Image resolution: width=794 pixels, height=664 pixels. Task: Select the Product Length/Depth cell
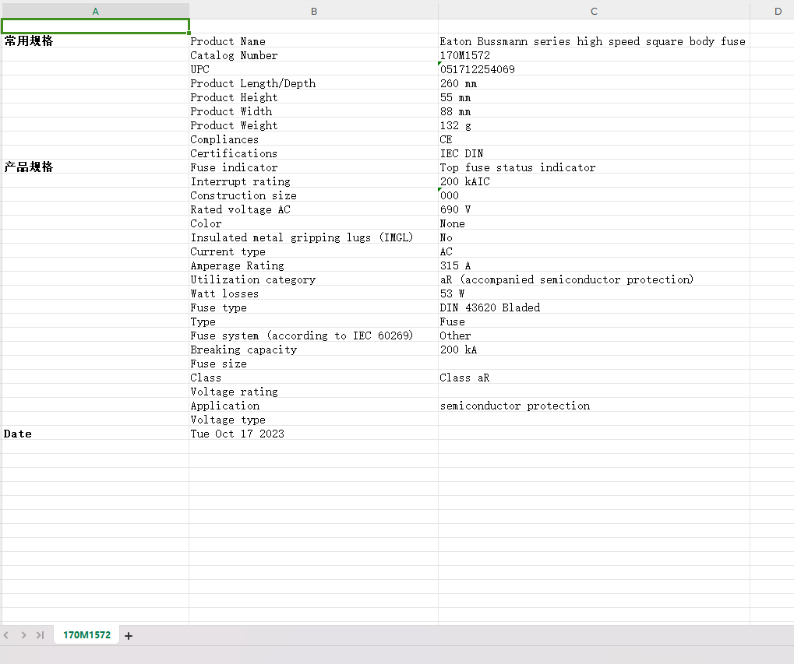(x=313, y=83)
